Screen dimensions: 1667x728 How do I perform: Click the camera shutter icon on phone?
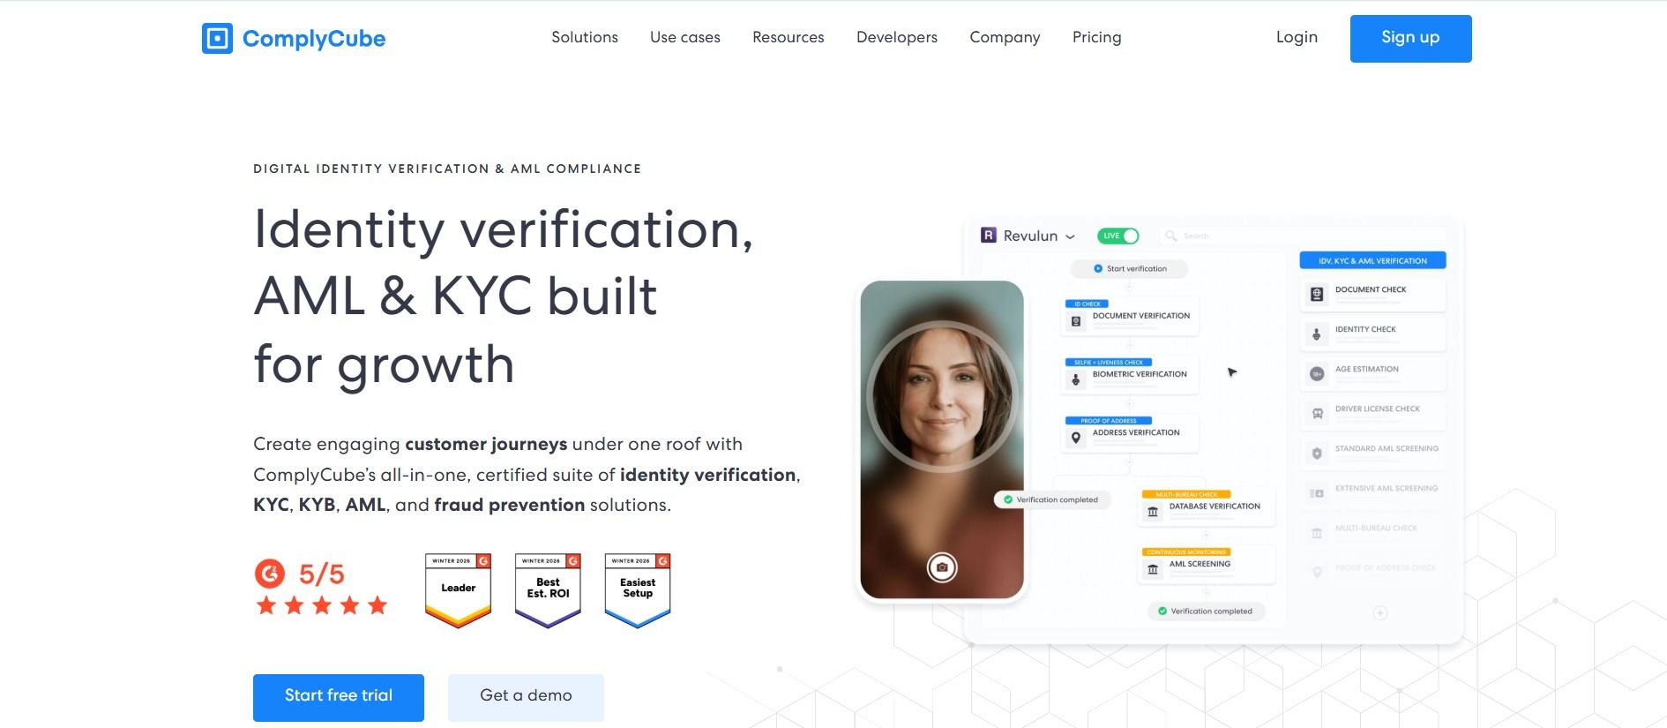942,567
